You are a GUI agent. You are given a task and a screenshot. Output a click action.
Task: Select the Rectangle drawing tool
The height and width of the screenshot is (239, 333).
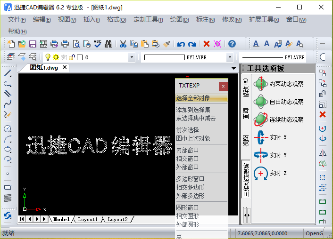(x=8, y=188)
